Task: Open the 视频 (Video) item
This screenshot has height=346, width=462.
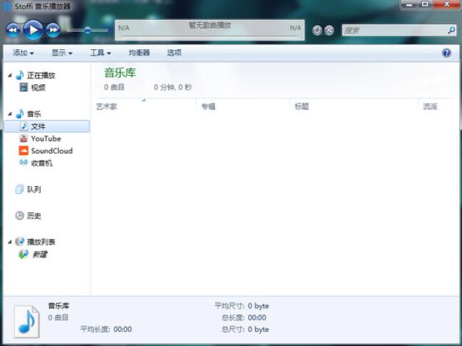Action: [x=37, y=88]
